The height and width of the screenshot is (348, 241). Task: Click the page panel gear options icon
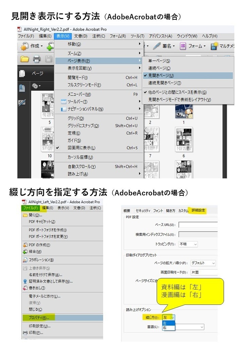tap(35, 85)
